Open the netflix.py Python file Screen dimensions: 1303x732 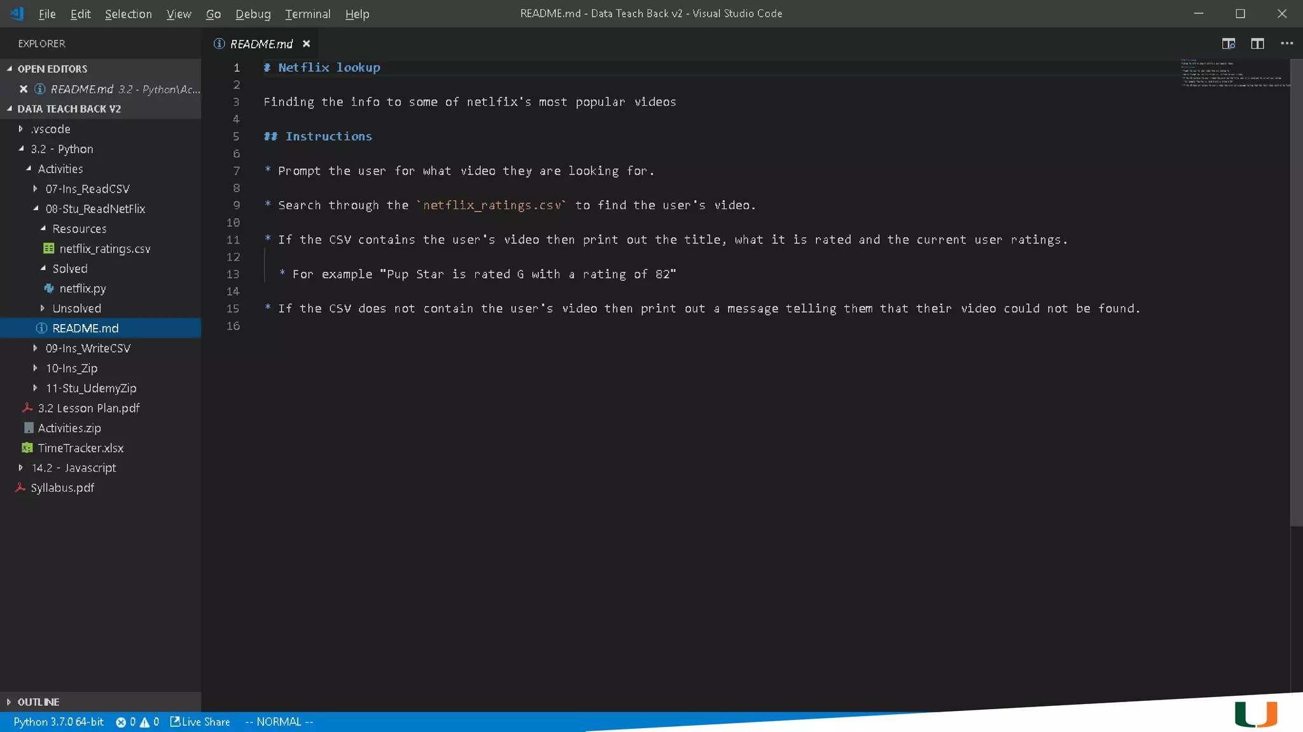coord(83,288)
